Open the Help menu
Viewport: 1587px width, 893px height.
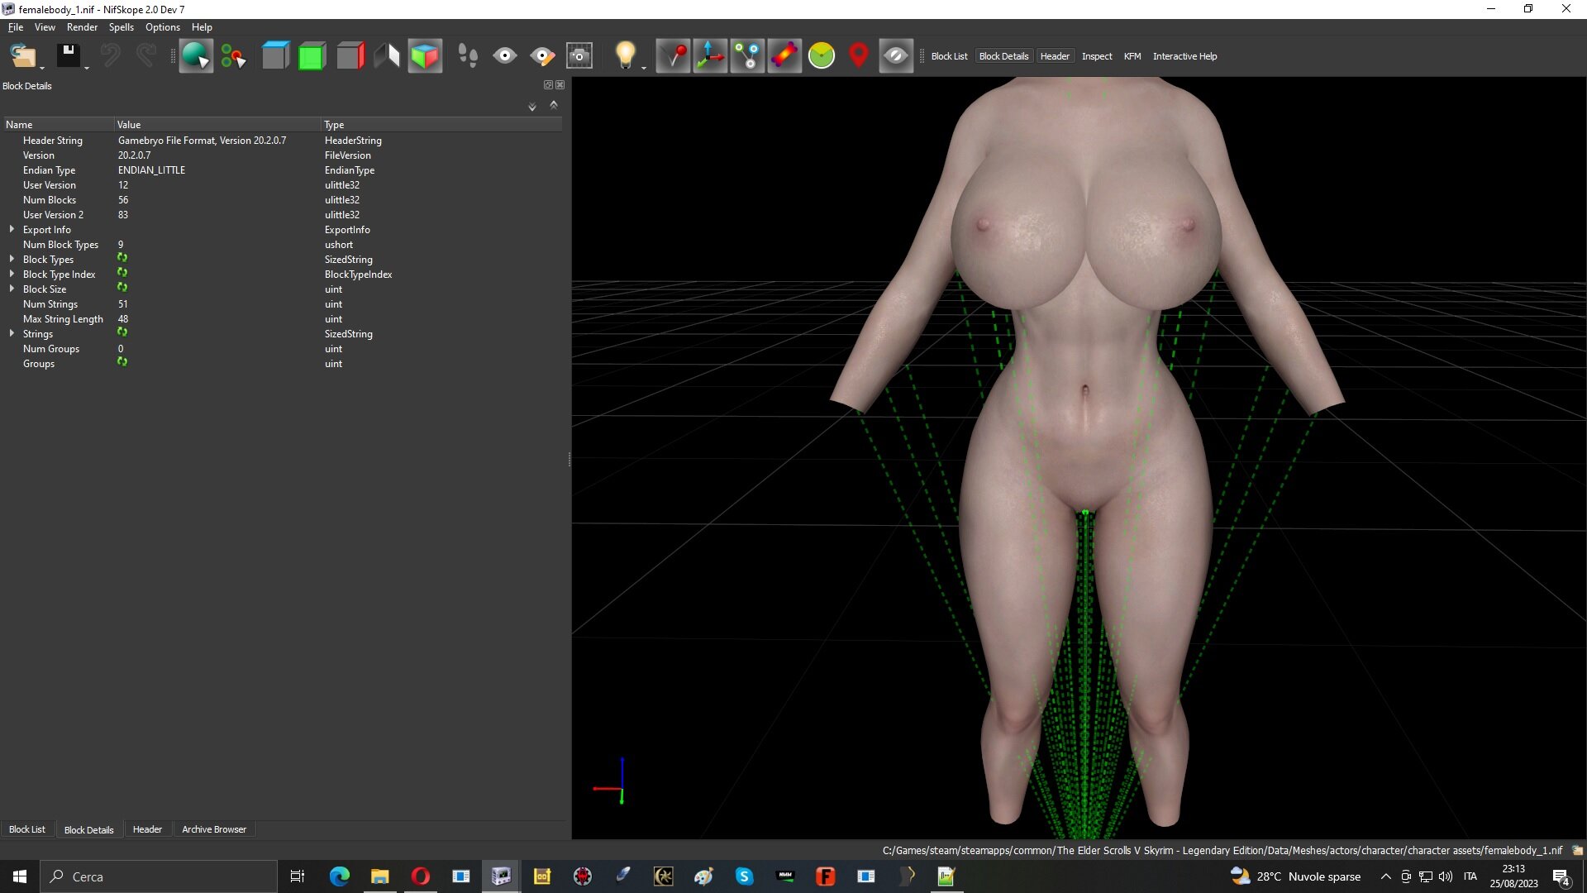click(202, 27)
